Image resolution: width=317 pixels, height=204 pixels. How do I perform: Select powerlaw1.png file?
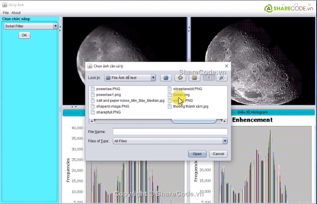pos(108,95)
